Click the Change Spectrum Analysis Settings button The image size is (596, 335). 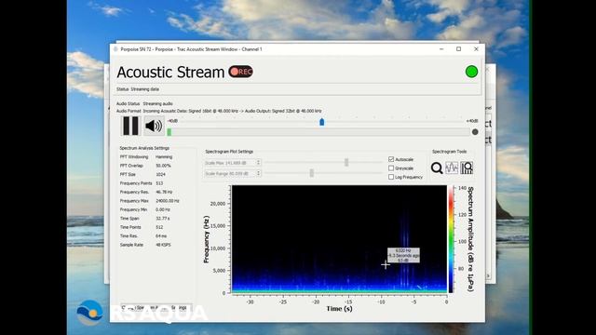[x=156, y=307]
